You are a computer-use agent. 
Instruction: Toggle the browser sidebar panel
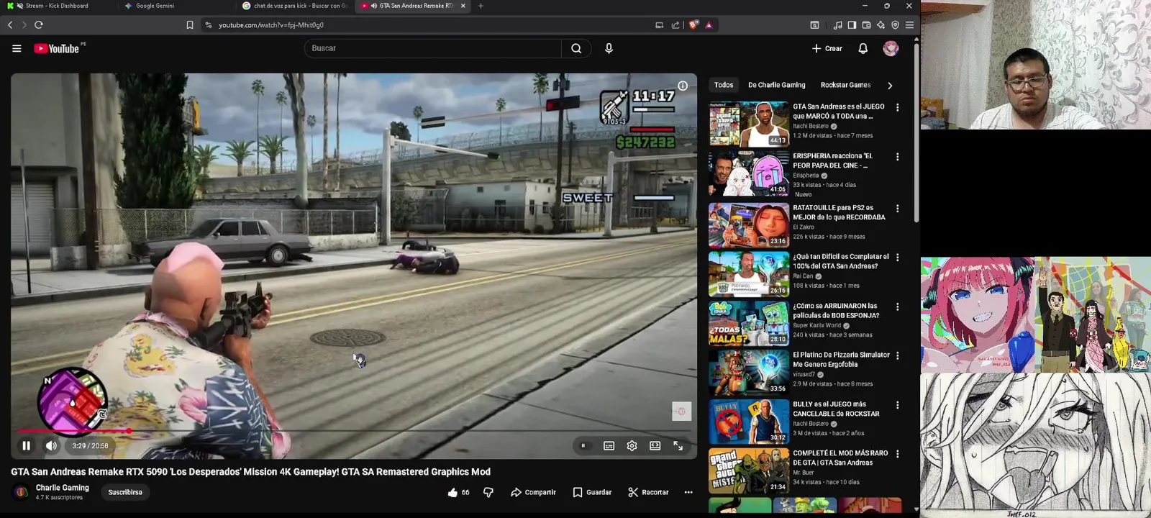[x=852, y=24]
